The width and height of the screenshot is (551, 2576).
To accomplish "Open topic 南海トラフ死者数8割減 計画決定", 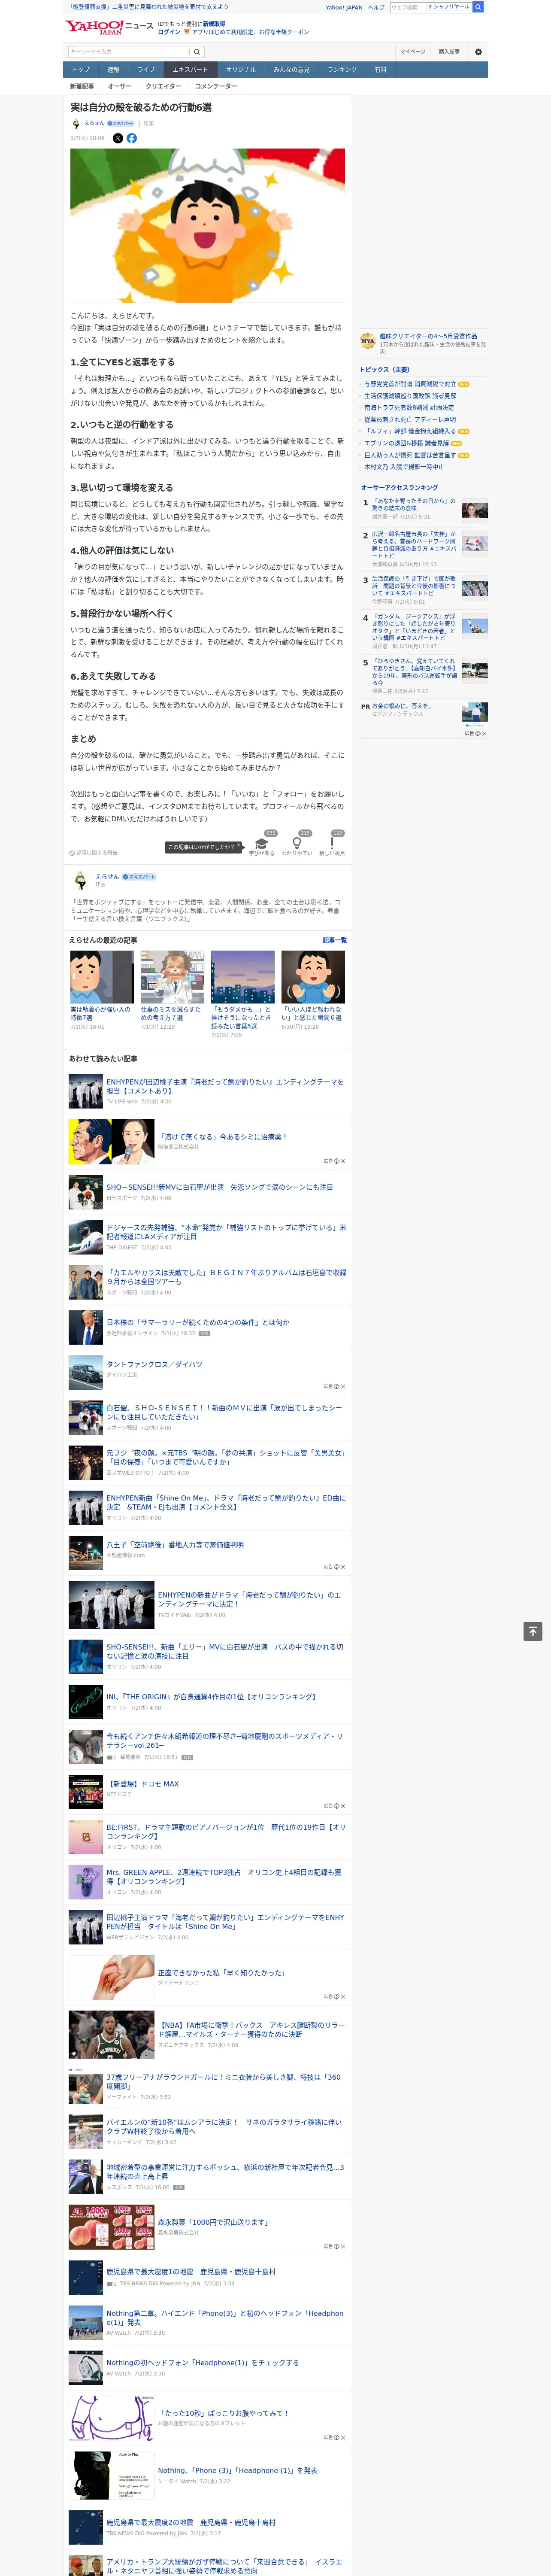I will point(409,407).
